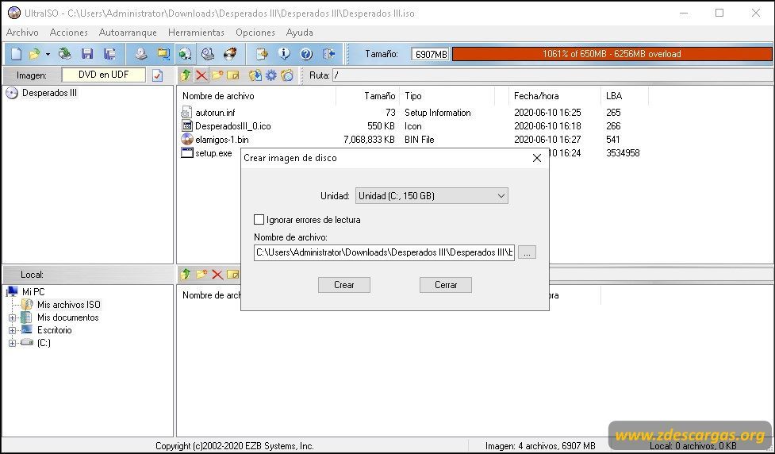Click the Burn CD/DVD image flame icon
Viewport: 775px width, 454px height.
coord(230,54)
